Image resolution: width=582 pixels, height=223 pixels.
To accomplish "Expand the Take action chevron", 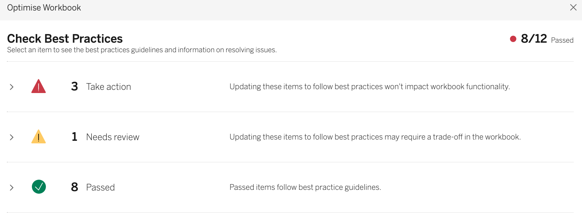I will tap(12, 87).
